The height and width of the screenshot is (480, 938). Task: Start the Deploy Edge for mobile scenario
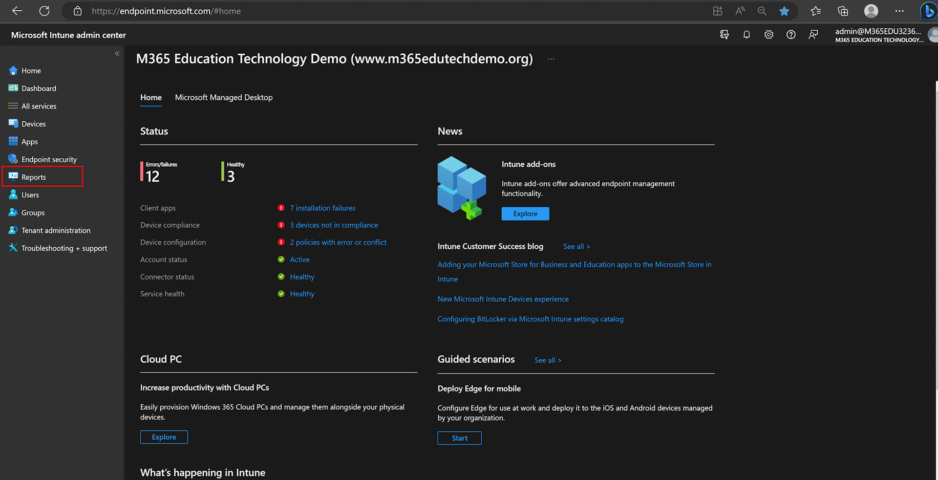[x=459, y=438]
